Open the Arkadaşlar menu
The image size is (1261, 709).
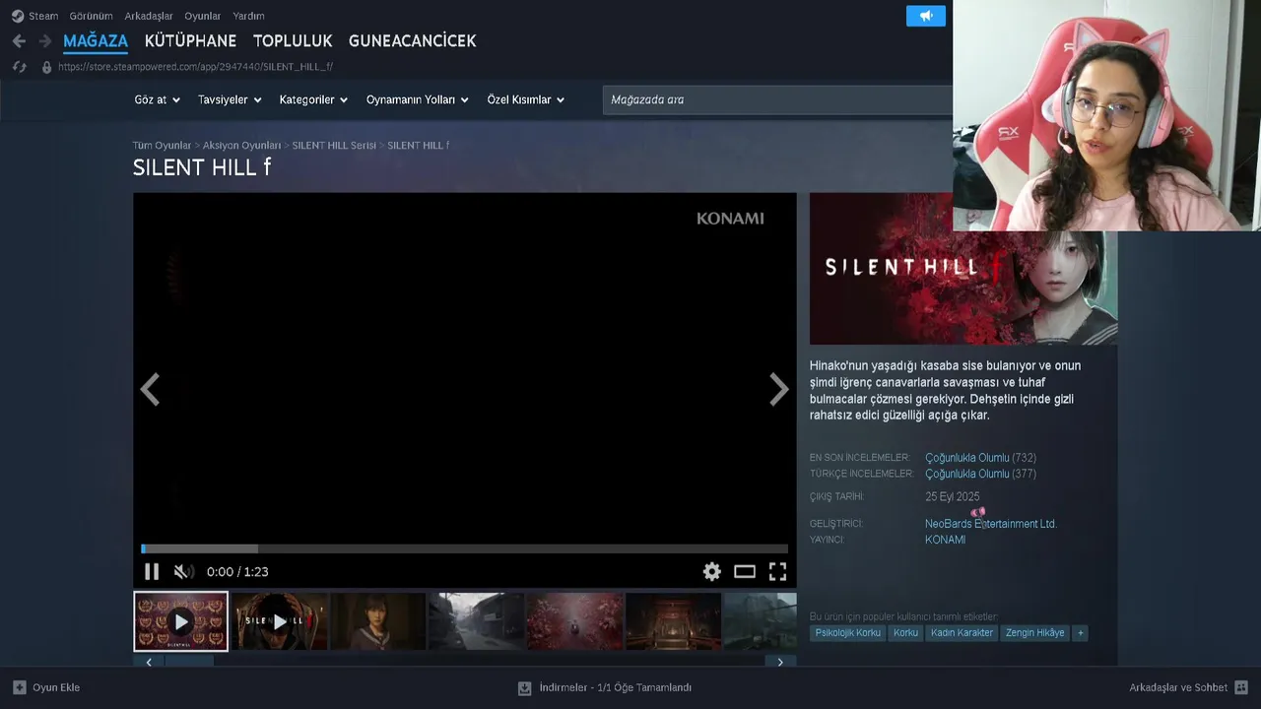(x=149, y=16)
